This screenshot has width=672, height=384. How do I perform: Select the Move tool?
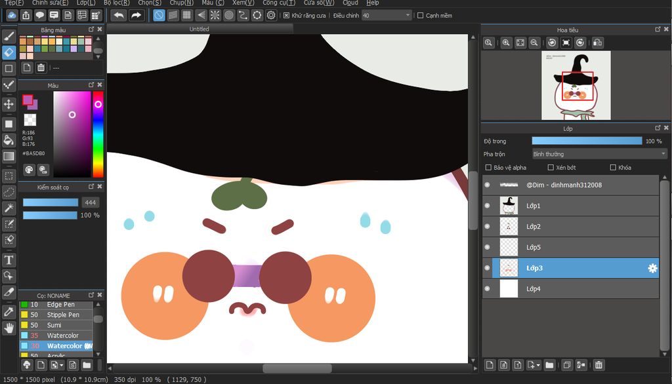tap(9, 104)
